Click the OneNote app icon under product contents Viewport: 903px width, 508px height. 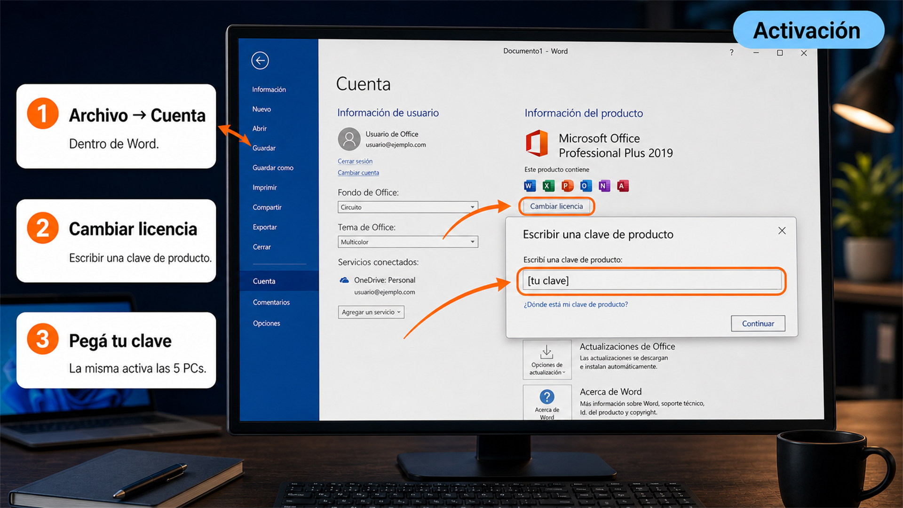click(604, 186)
